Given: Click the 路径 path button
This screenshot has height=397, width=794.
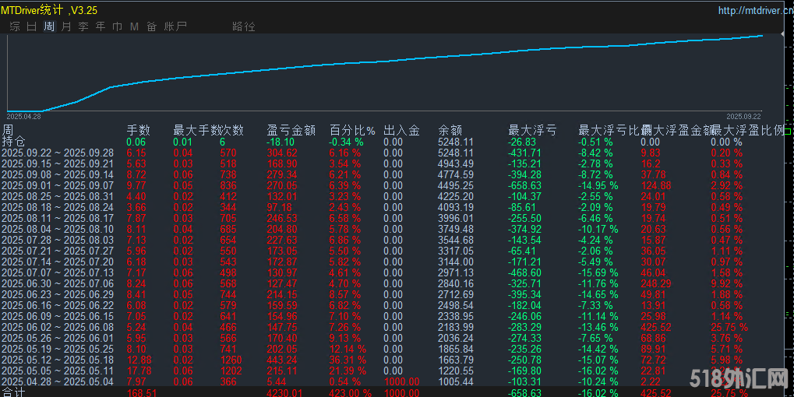Looking at the screenshot, I should (x=244, y=26).
